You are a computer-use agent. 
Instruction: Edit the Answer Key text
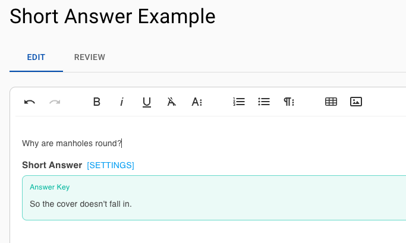(x=81, y=204)
